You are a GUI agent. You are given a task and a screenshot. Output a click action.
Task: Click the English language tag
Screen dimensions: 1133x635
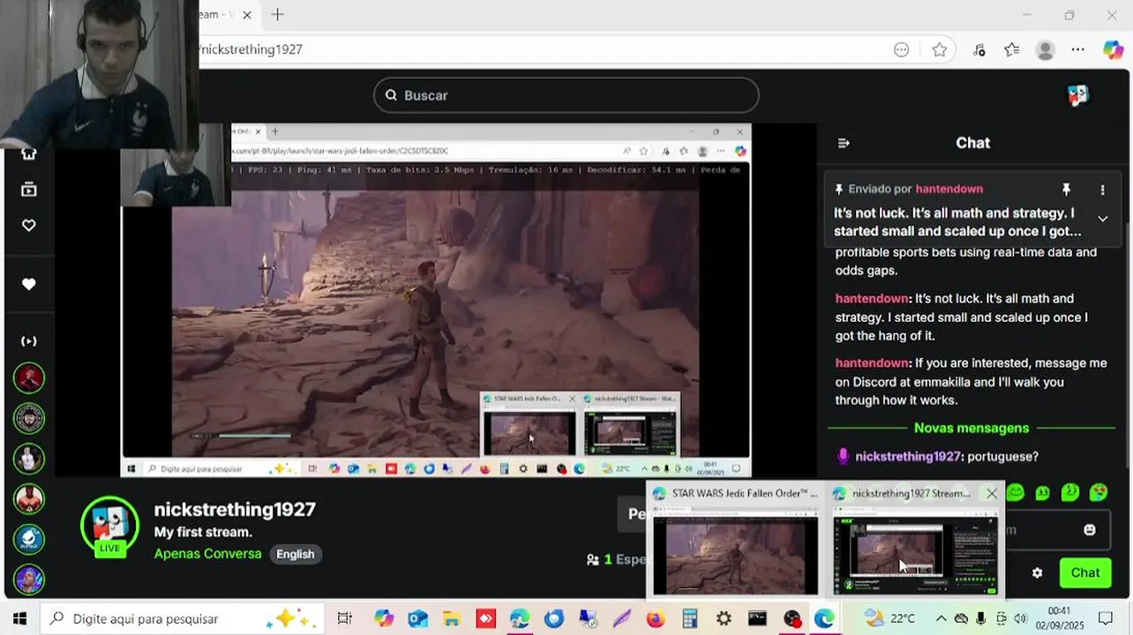tap(296, 554)
